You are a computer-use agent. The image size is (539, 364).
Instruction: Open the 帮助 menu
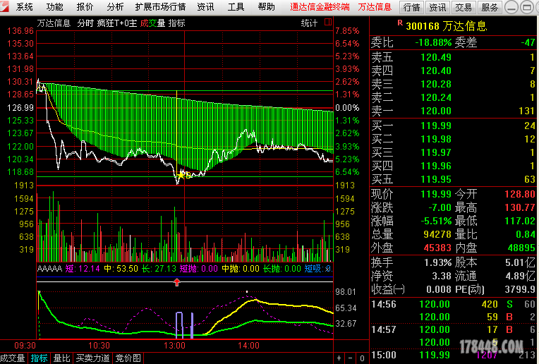267,7
